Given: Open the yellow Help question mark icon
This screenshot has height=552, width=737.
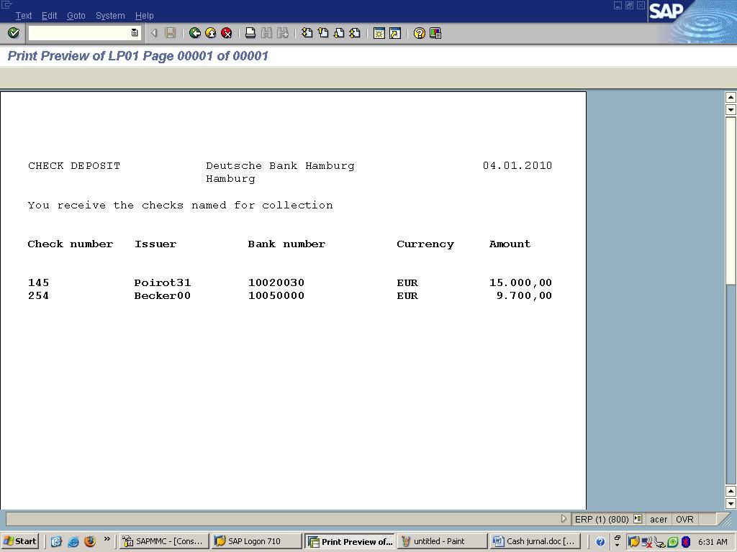Looking at the screenshot, I should [x=420, y=33].
